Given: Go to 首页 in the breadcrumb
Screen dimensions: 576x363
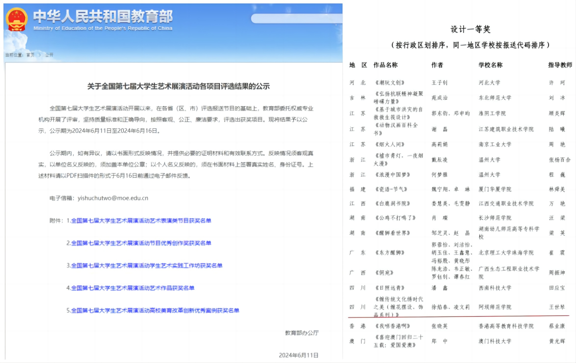Looking at the screenshot, I should (30, 55).
